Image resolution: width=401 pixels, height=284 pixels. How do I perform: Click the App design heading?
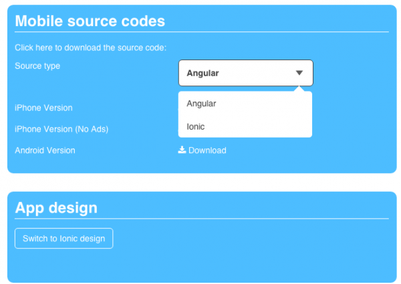56,208
